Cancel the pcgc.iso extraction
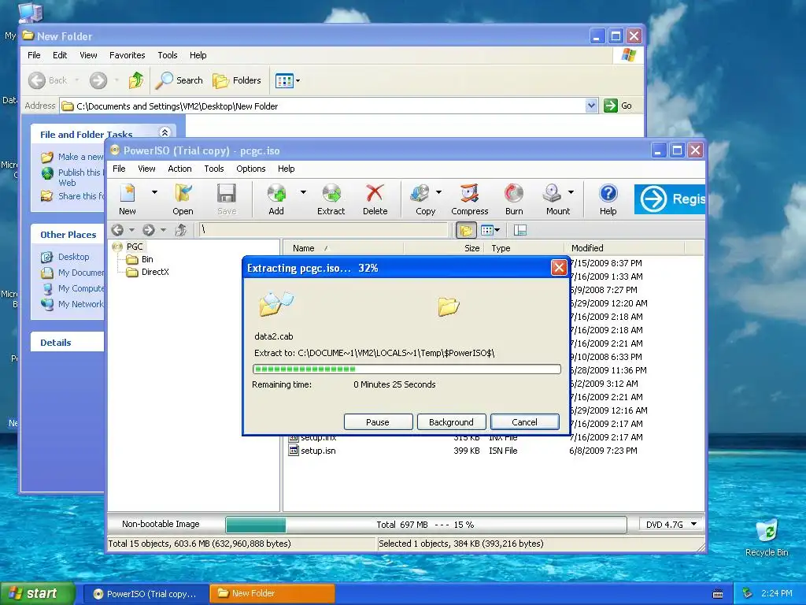Screen dimensions: 806x605 [524, 422]
